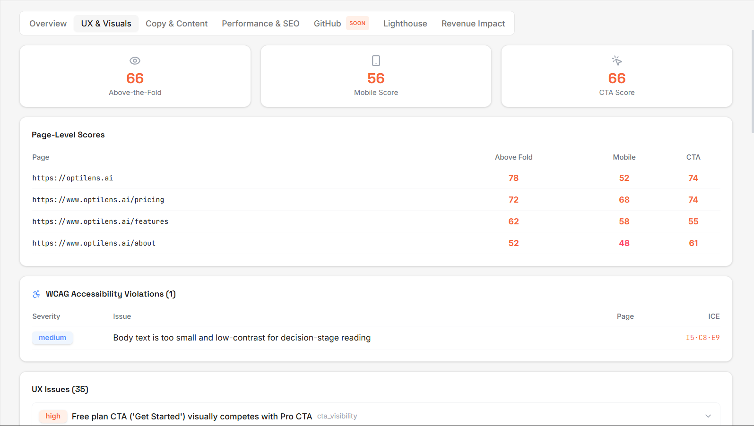Open the optilens.ai/about page URL
The height and width of the screenshot is (426, 754).
tap(94, 243)
